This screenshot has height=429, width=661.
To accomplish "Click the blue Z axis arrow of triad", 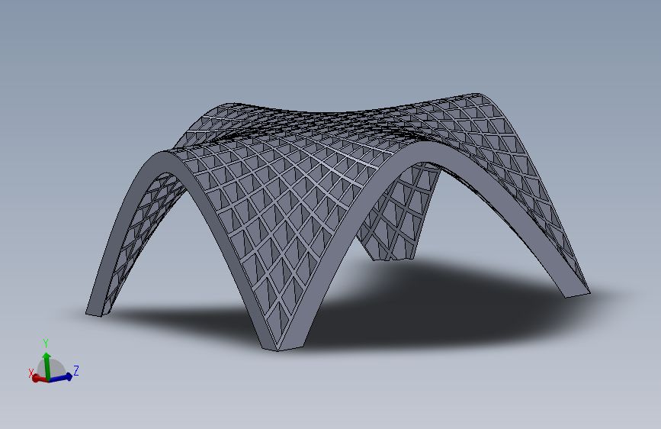I will pos(59,378).
